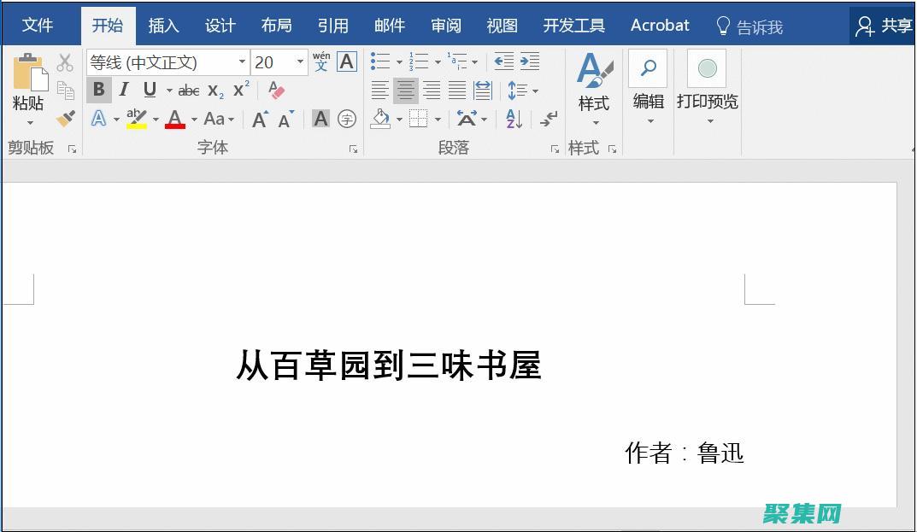
Task: Toggle the bulleted list
Action: [x=379, y=60]
